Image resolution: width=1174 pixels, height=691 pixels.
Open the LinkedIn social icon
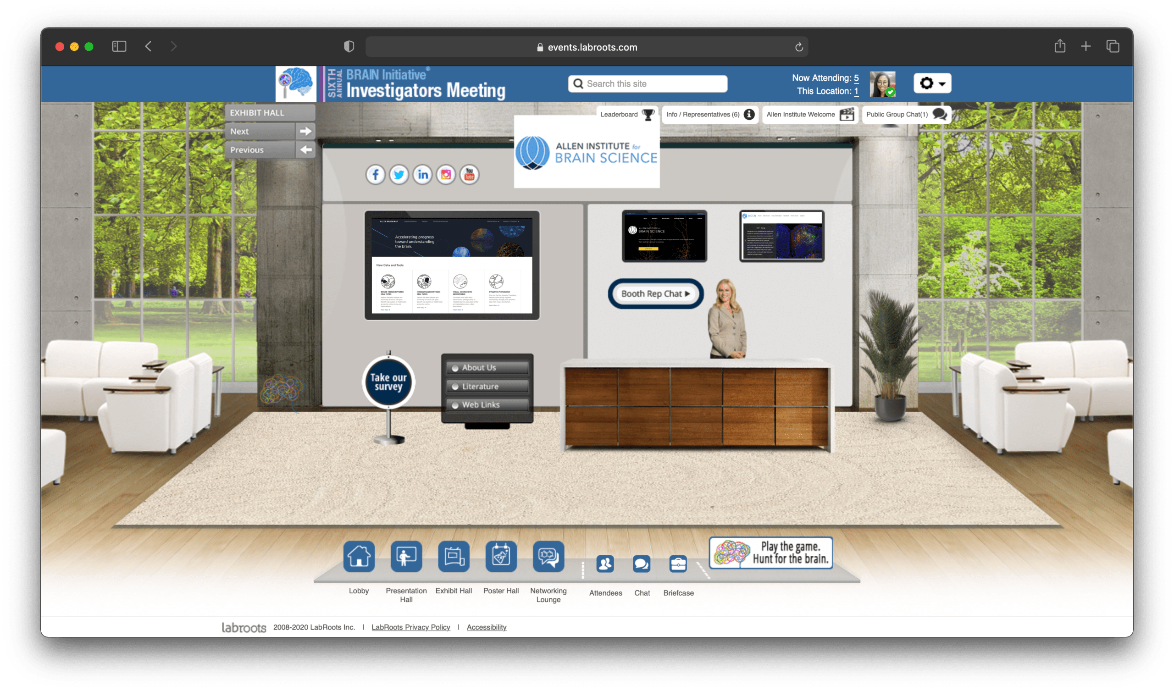(x=422, y=175)
